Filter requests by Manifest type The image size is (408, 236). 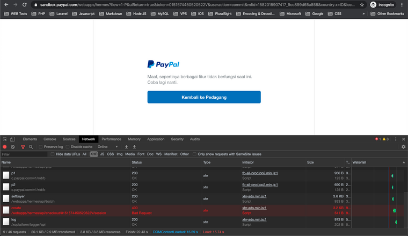point(171,154)
